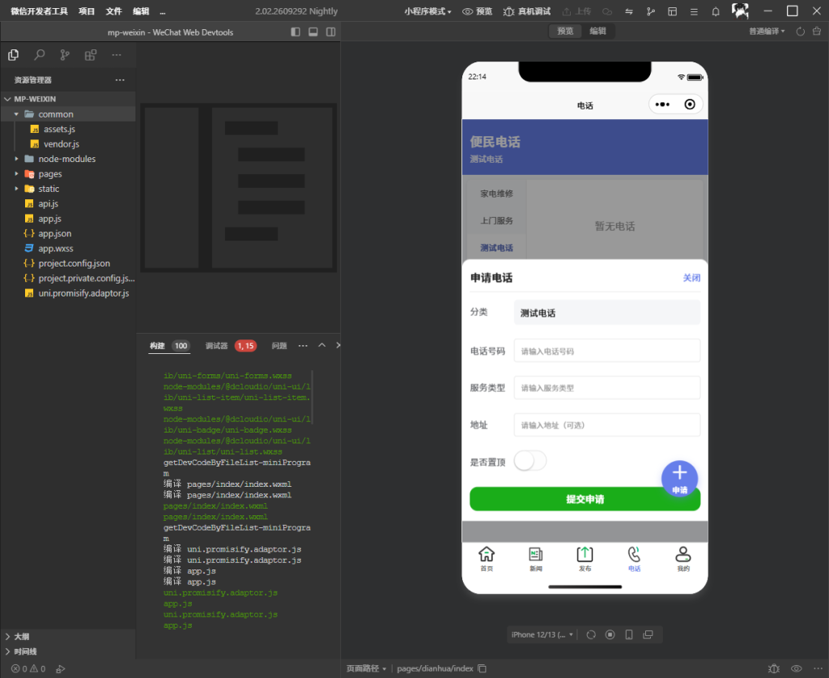
Task: Open app.json in the file tree
Action: [54, 233]
